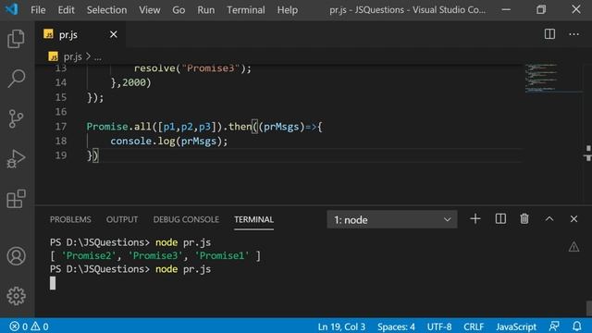Image resolution: width=592 pixels, height=333 pixels.
Task: Change language mode 'JavaScript'
Action: tap(516, 327)
